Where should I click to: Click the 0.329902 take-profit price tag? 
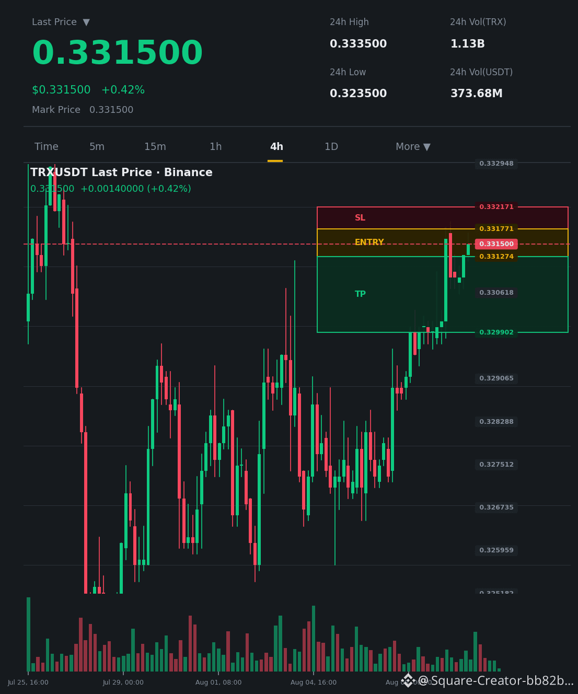point(496,332)
